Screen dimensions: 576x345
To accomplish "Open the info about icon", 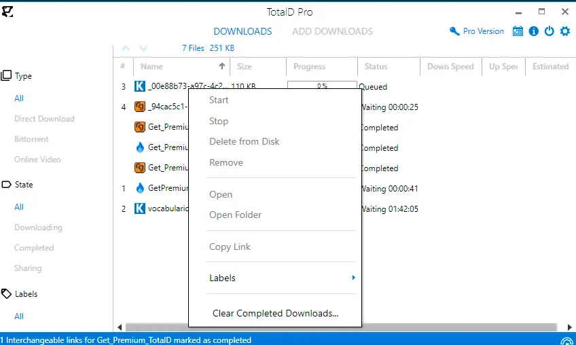I will [x=534, y=31].
